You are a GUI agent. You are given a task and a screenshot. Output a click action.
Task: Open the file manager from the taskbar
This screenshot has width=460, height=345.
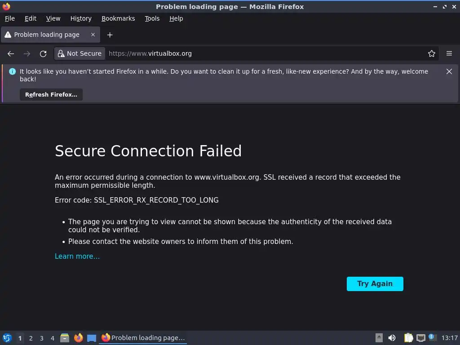65,338
